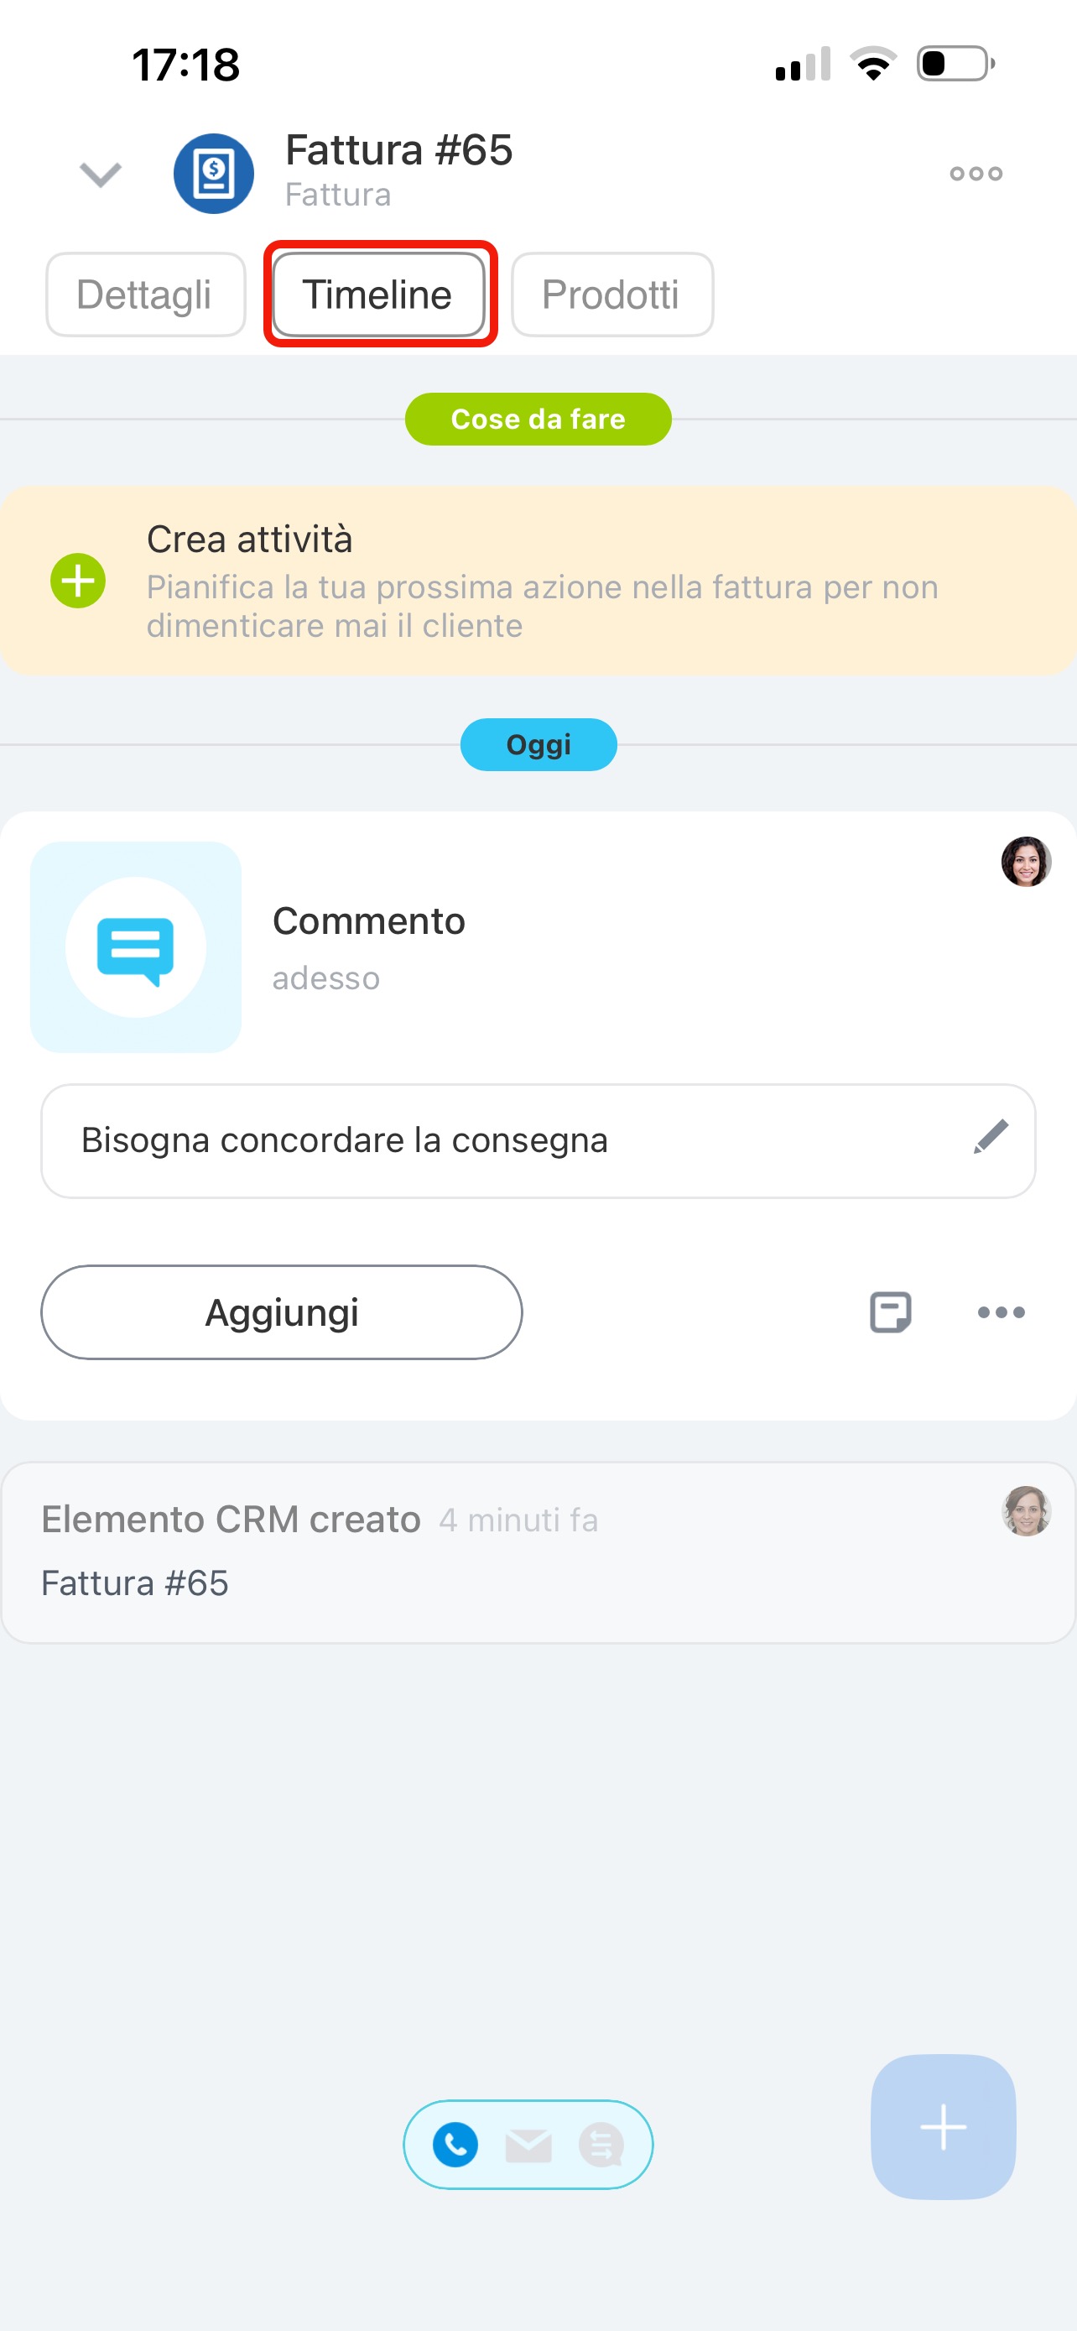Tap the comment text field
Screen dimensions: 1077x2331
(x=538, y=1141)
